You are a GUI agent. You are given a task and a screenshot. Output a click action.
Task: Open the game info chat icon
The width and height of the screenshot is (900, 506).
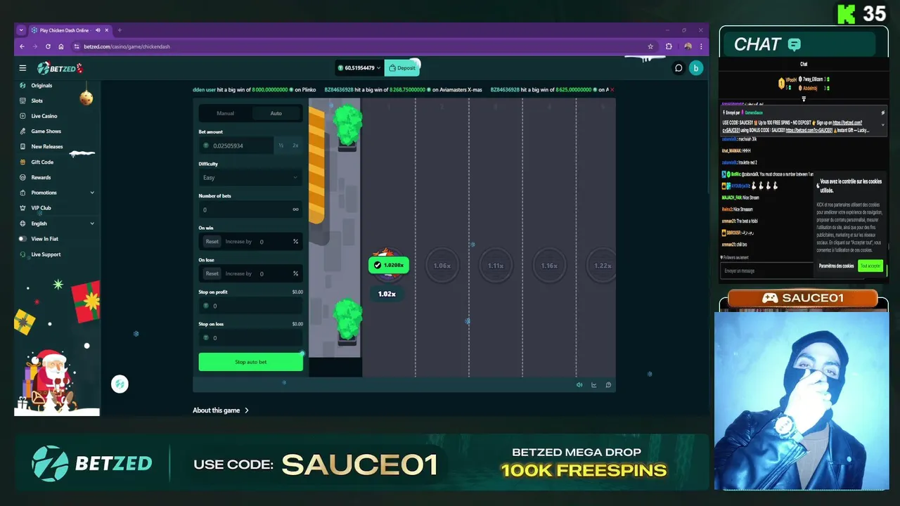coord(608,385)
